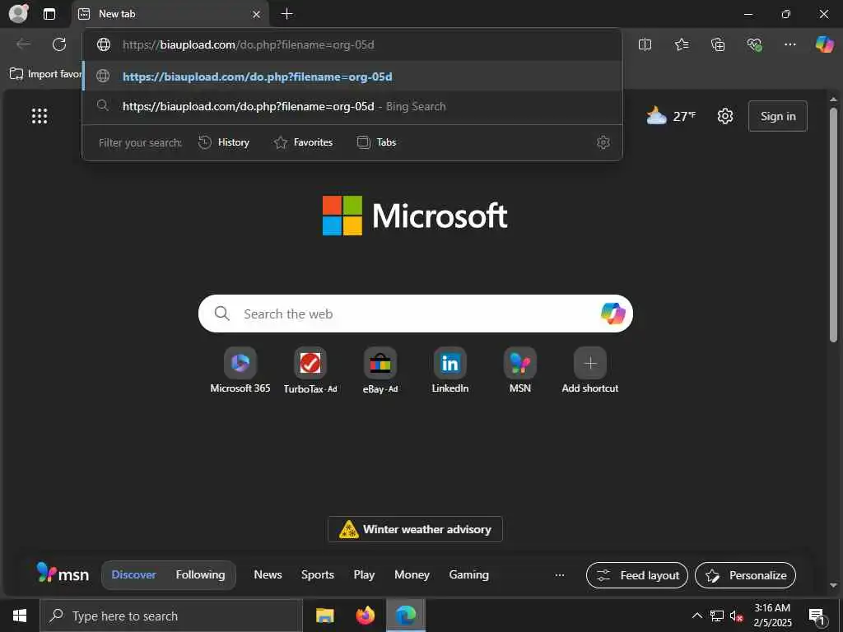Image resolution: width=843 pixels, height=632 pixels.
Task: Click the msn logo
Action: (x=63, y=574)
